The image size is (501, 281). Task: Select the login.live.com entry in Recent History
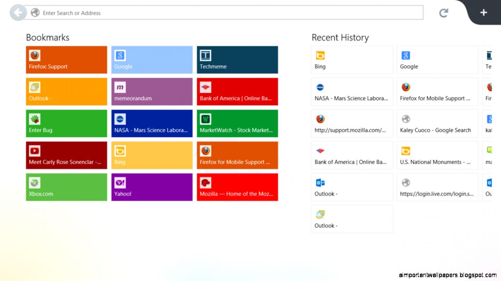(437, 187)
